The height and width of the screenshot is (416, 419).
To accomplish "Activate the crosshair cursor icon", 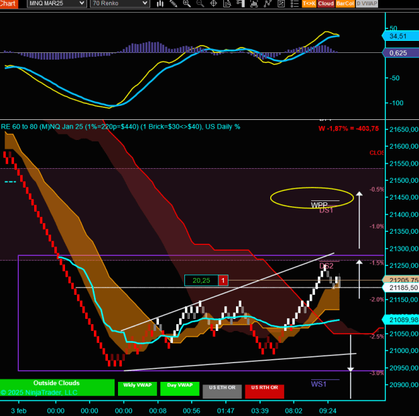I will 213,3.
